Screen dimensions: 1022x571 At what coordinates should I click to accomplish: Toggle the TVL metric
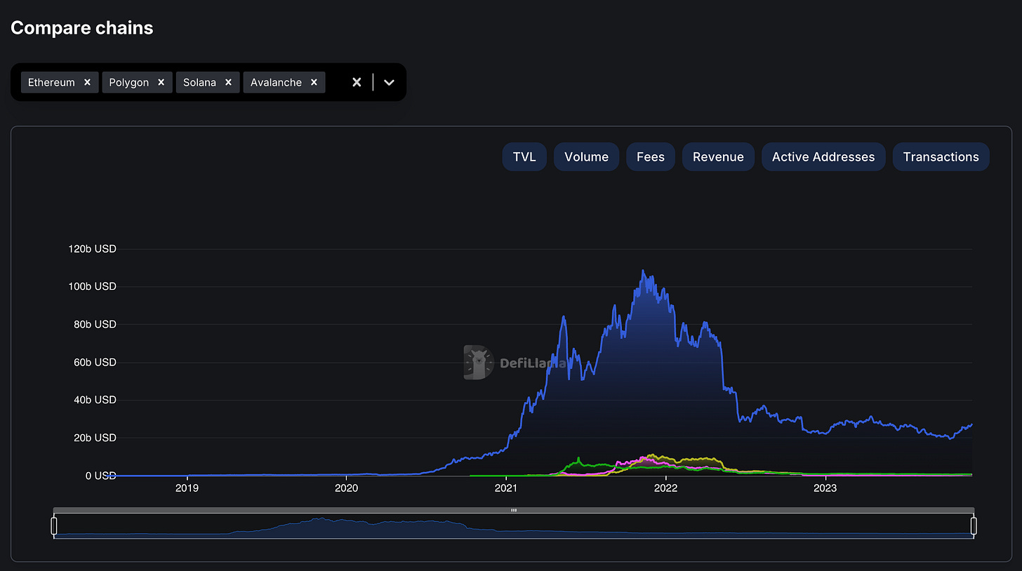[x=524, y=156]
